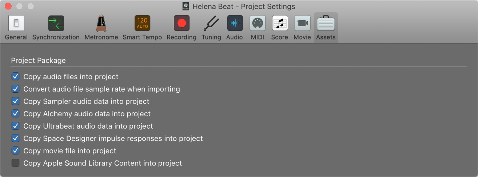The image size is (479, 177).
Task: Enable Copy Apple Sound Library Content
Action: point(15,163)
